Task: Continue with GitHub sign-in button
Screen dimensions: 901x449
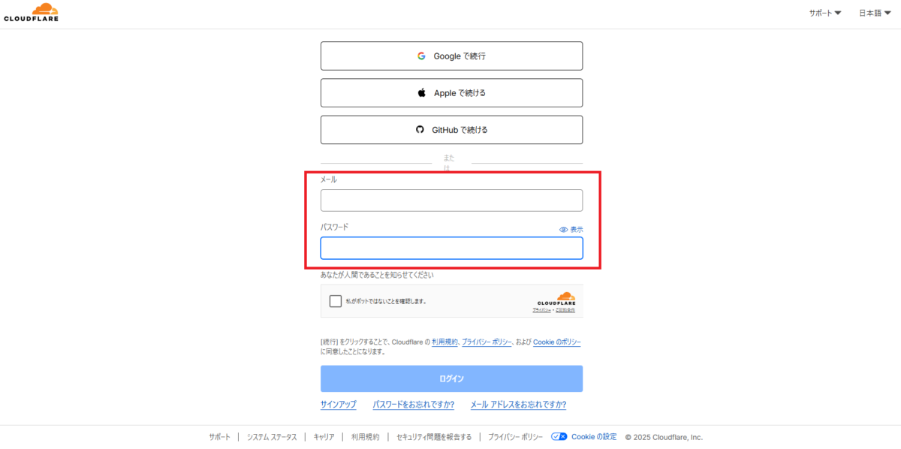Action: [x=451, y=130]
